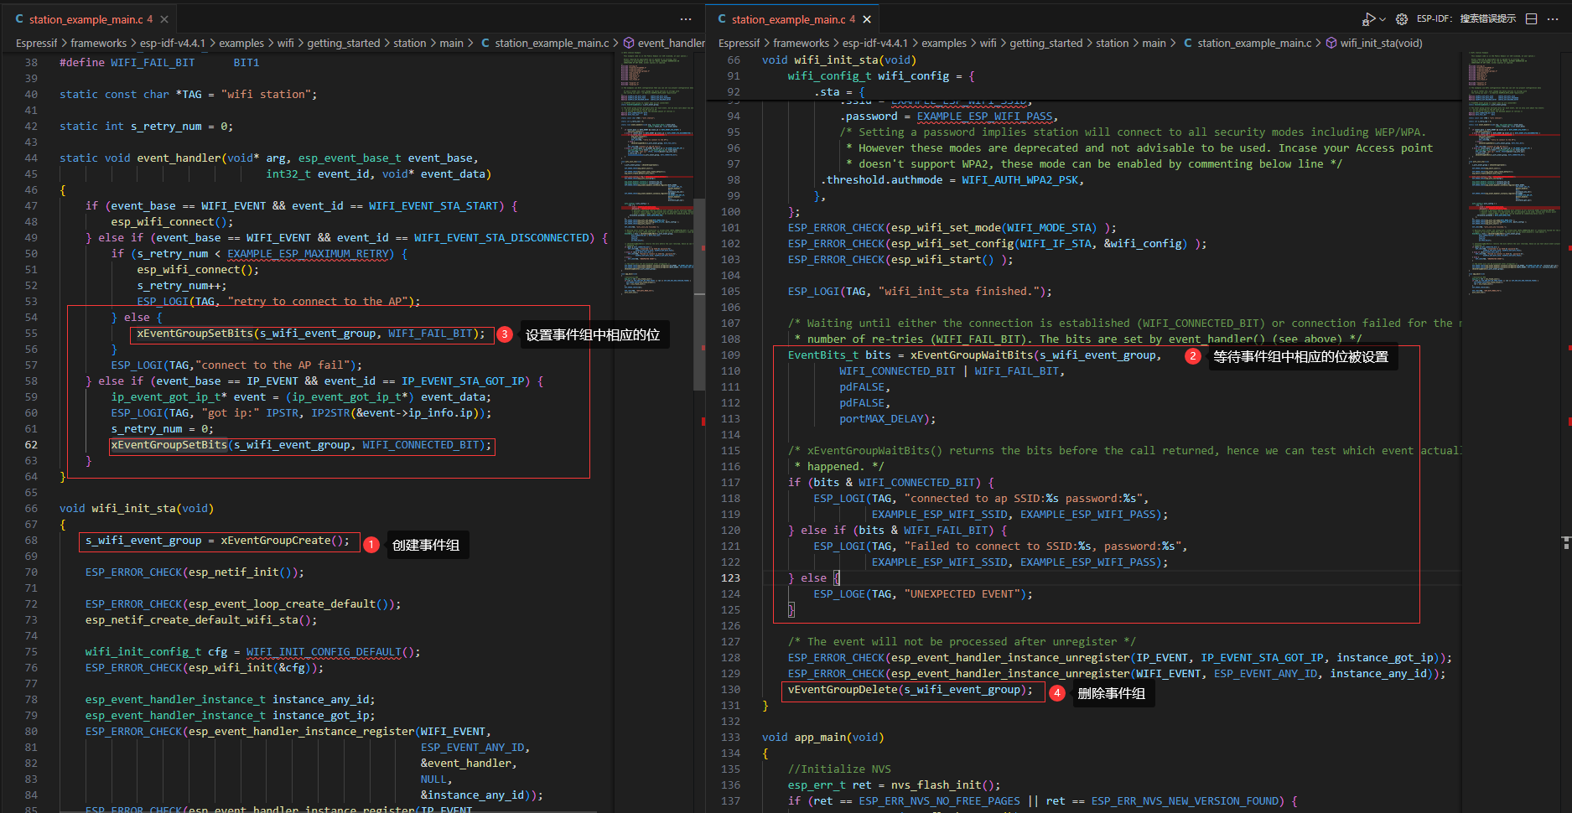
Task: Click esp_netif_create_default_wifi_sta() on line 73
Action: (x=198, y=620)
